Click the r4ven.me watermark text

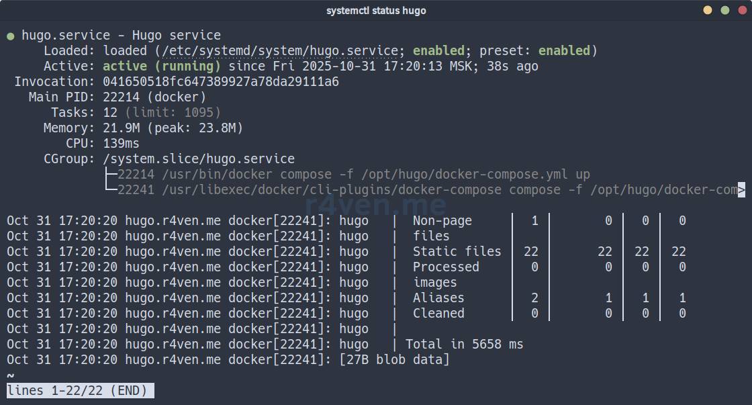[376, 204]
